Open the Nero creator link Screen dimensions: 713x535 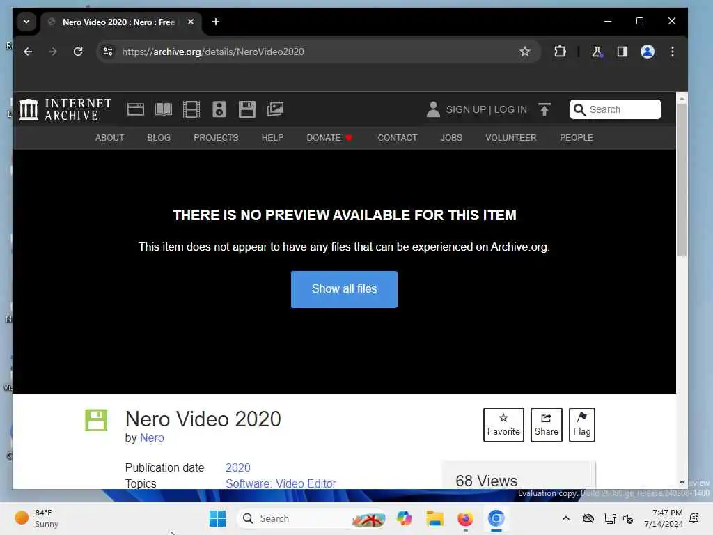152,437
